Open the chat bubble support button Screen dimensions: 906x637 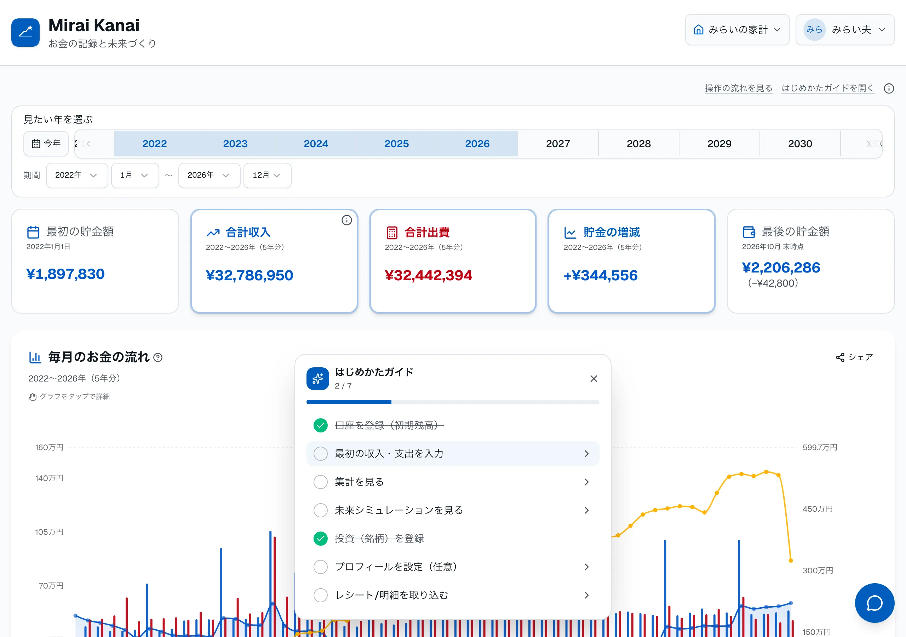(x=875, y=603)
